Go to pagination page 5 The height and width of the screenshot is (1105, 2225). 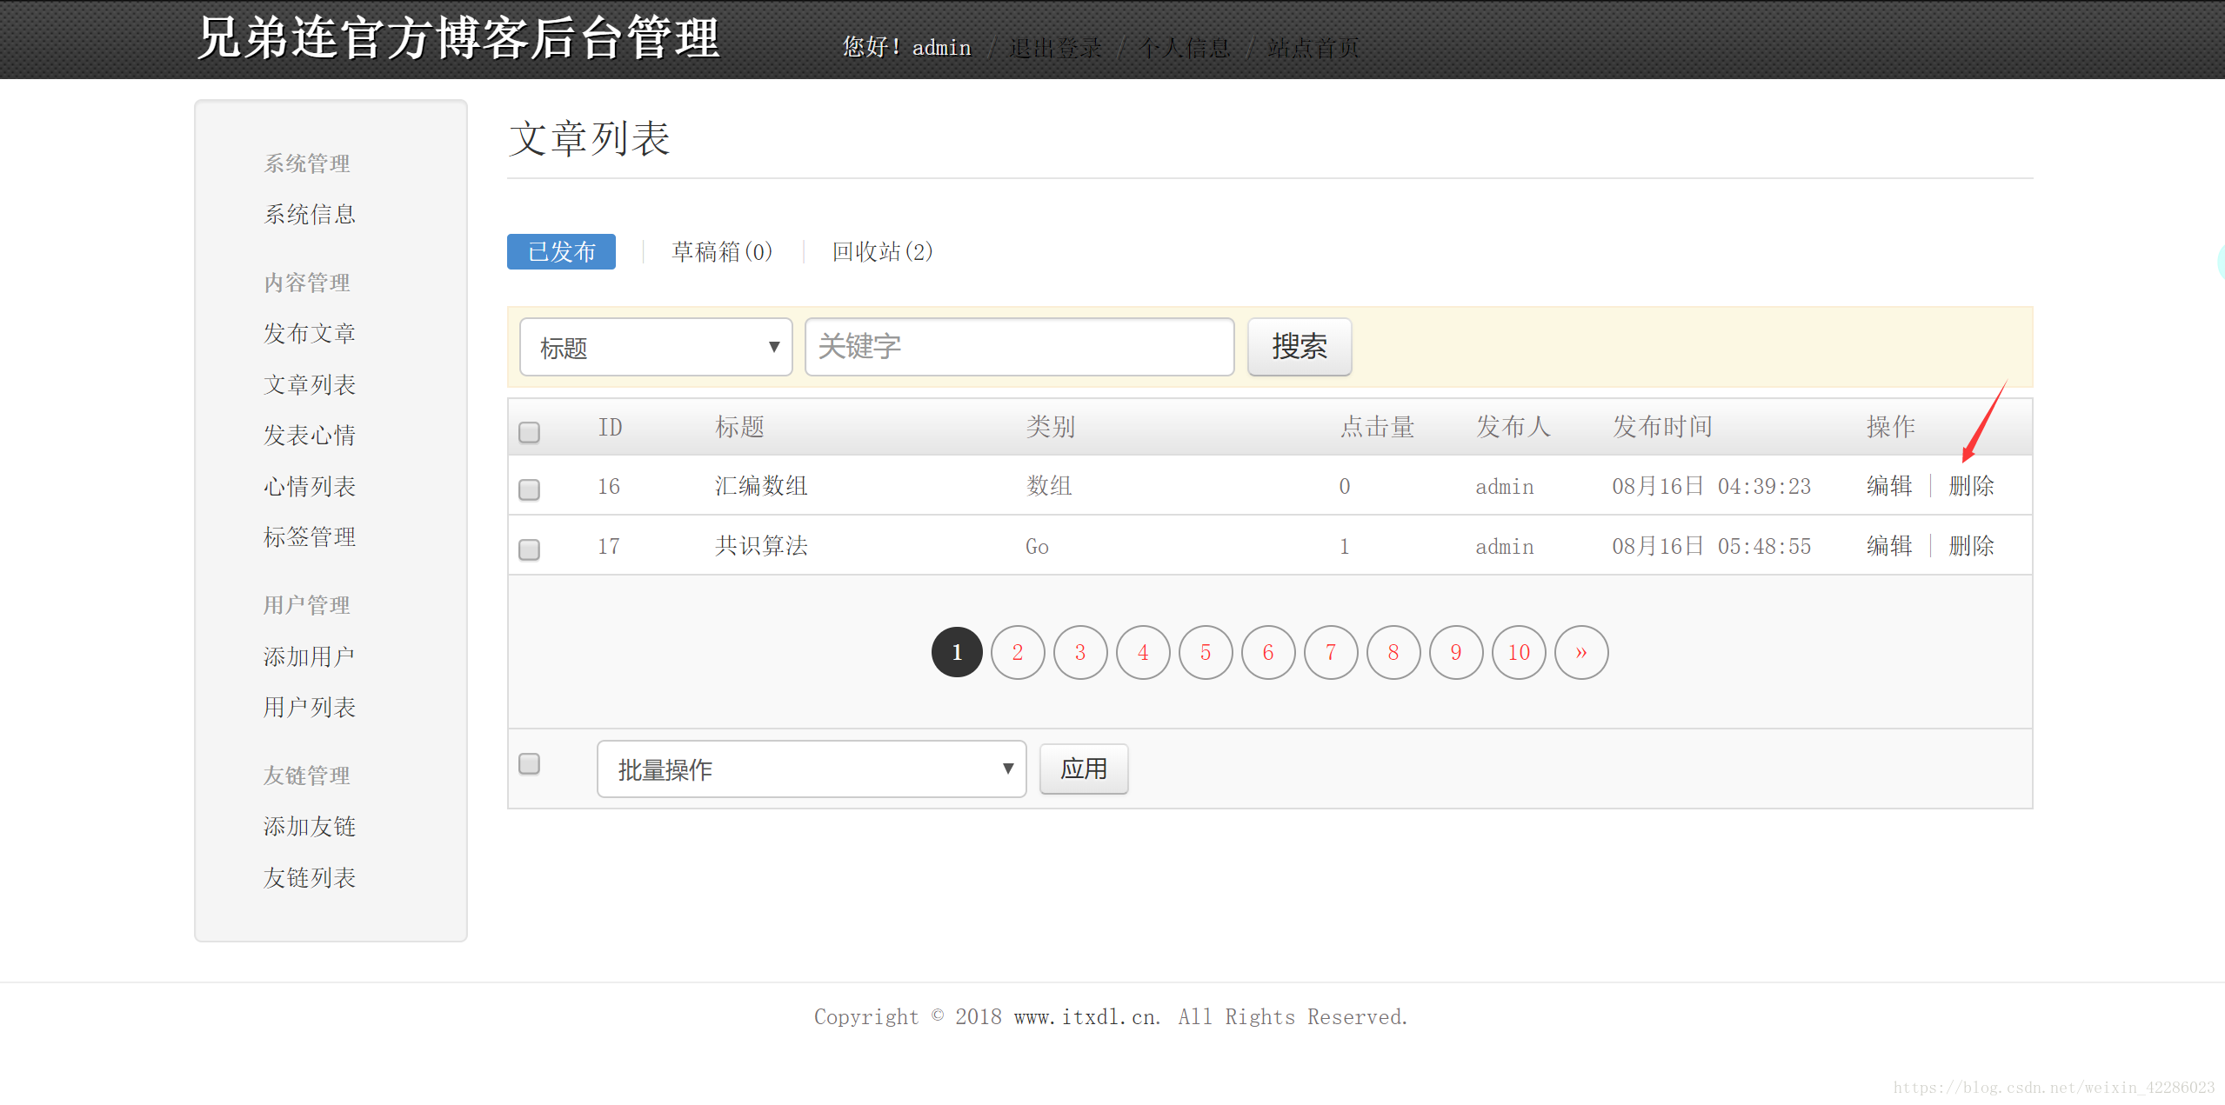1206,652
